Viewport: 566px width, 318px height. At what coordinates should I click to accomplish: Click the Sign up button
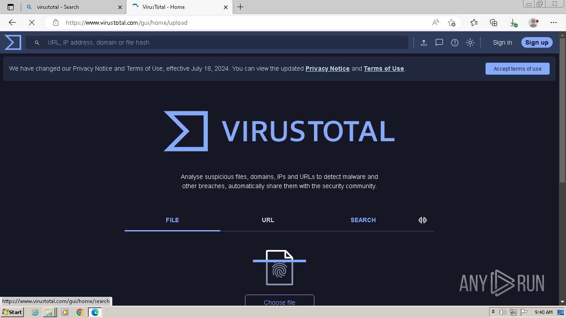537,42
